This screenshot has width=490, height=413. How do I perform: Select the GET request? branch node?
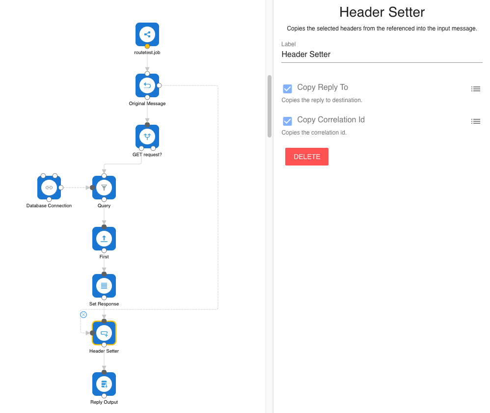tap(147, 137)
